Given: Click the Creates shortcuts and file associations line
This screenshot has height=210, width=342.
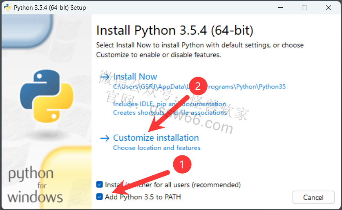Looking at the screenshot, I should 170,113.
